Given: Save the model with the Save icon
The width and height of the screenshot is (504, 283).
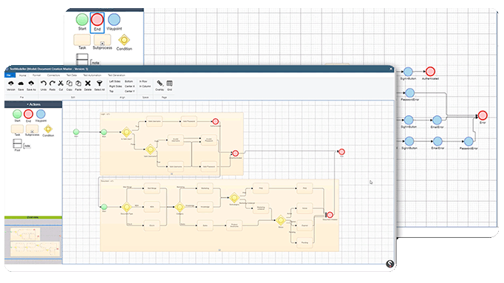Looking at the screenshot, I should point(21,83).
